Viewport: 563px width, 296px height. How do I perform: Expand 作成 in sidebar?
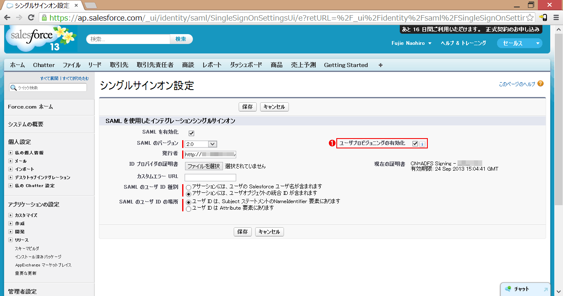(x=11, y=224)
